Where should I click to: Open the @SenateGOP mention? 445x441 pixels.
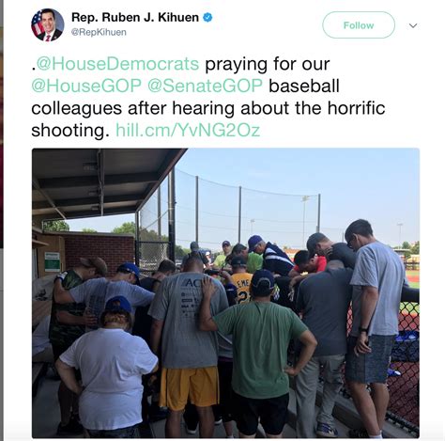[205, 86]
